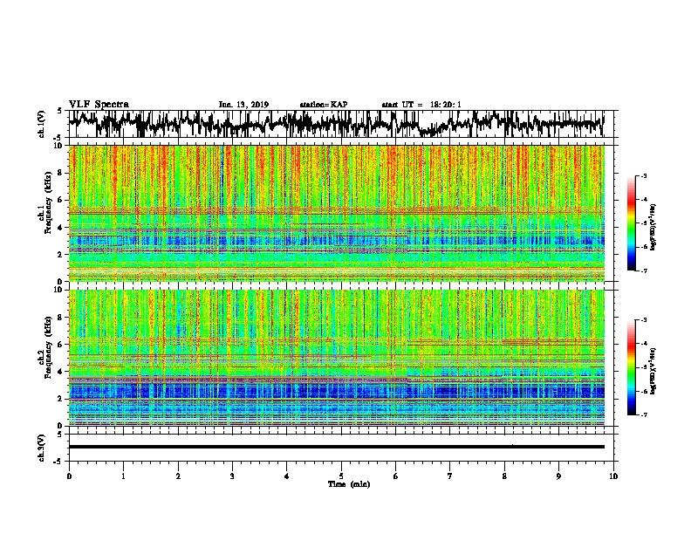This screenshot has width=691, height=534.
Task: Click the "VLF Spectra" plot title
Action: (x=99, y=105)
